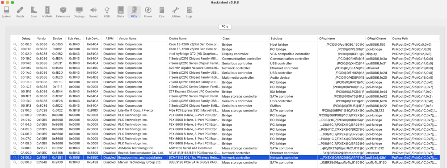Click the /PCI0@0/IGPU@2 IOReg name
The width and height of the screenshot is (447, 168).
[351, 54]
